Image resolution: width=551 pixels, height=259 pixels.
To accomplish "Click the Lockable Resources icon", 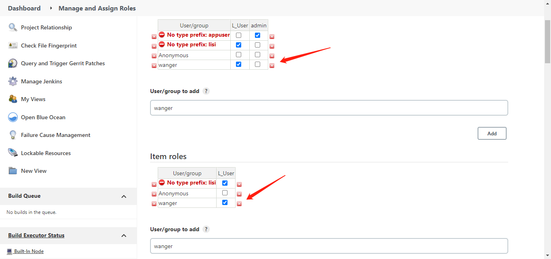I will coord(13,153).
